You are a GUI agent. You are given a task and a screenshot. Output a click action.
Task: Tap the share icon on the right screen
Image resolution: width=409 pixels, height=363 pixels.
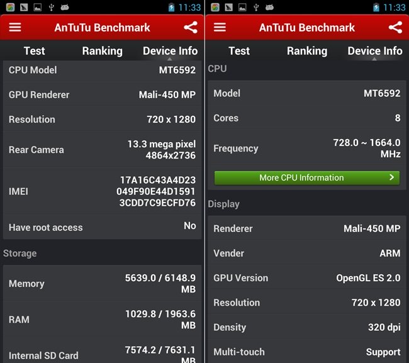[x=395, y=28]
